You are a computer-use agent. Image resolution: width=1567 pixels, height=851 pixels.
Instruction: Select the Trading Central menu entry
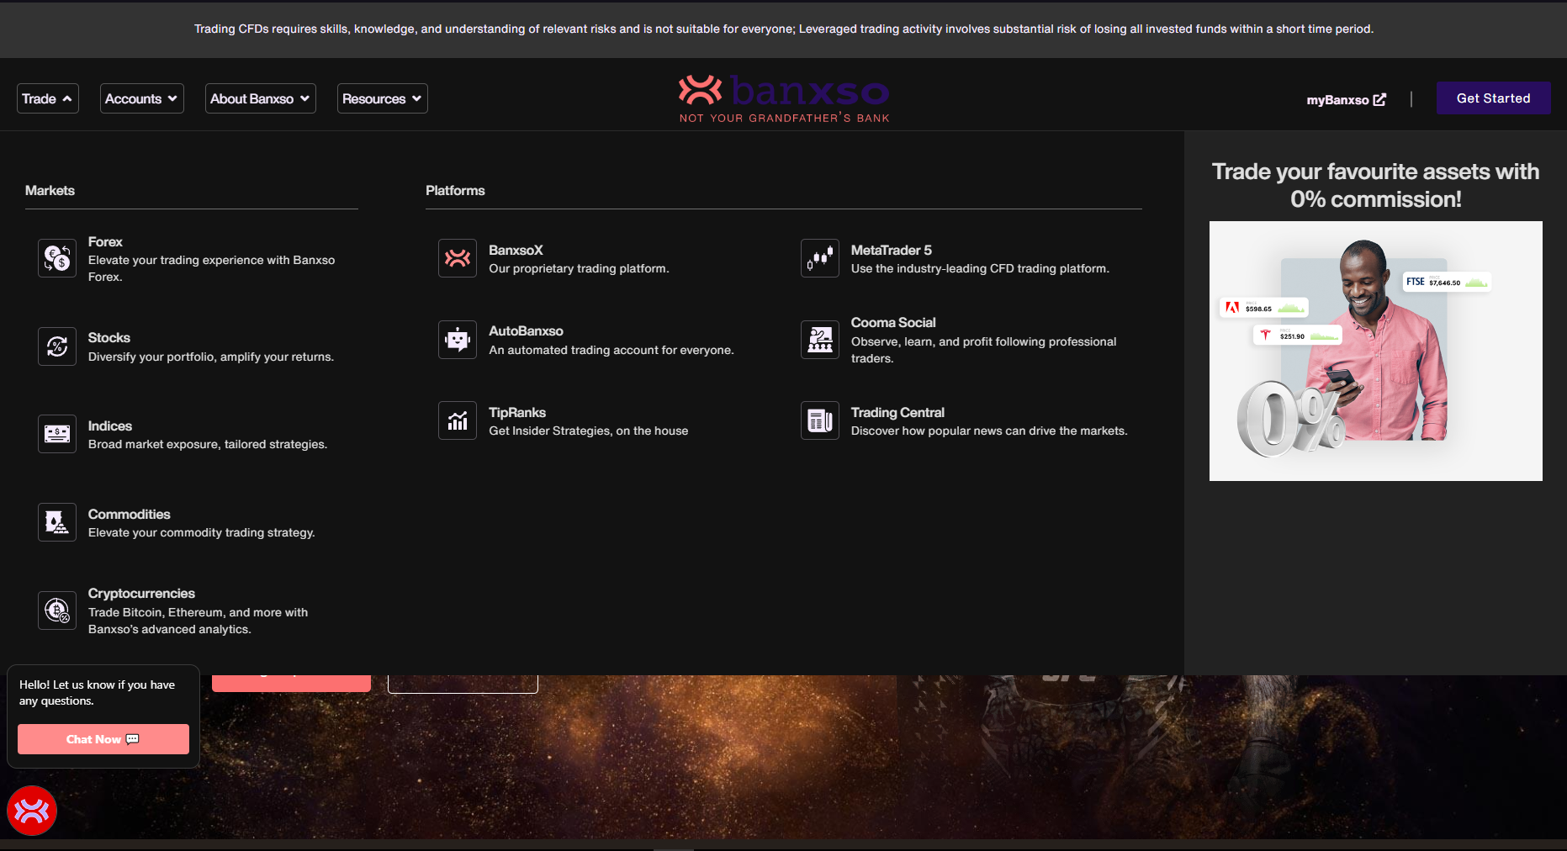pyautogui.click(x=965, y=420)
